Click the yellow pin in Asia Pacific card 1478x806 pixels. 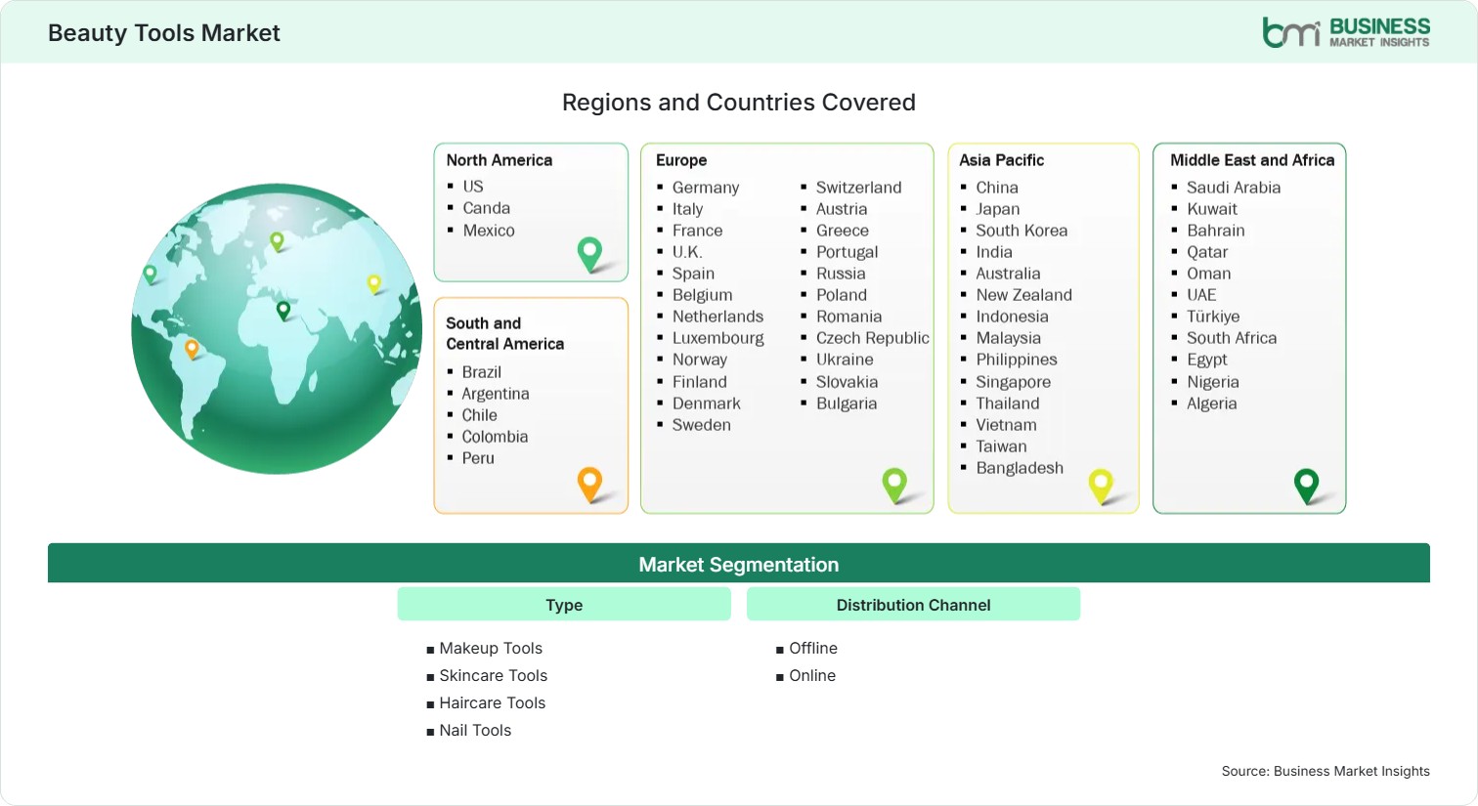pos(1101,486)
